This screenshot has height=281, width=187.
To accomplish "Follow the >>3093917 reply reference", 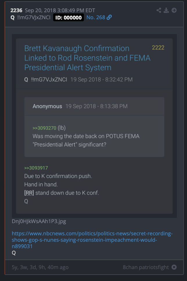I will click(x=36, y=168).
